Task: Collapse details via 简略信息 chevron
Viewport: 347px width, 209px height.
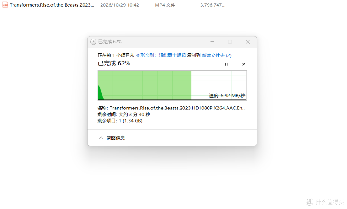Action: 101,138
